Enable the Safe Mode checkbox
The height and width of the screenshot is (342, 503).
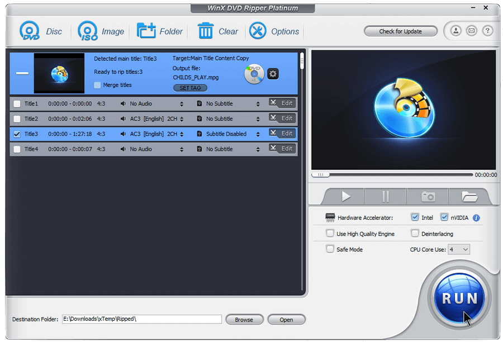pos(330,249)
